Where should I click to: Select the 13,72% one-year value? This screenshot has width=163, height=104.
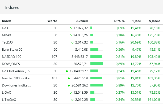coord(136,64)
